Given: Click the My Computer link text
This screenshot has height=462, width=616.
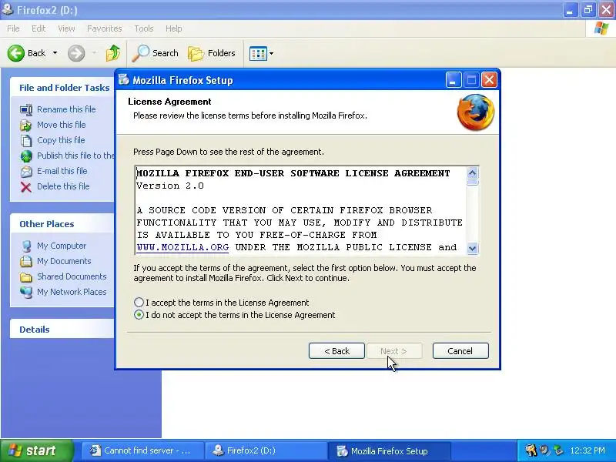Looking at the screenshot, I should click(62, 246).
